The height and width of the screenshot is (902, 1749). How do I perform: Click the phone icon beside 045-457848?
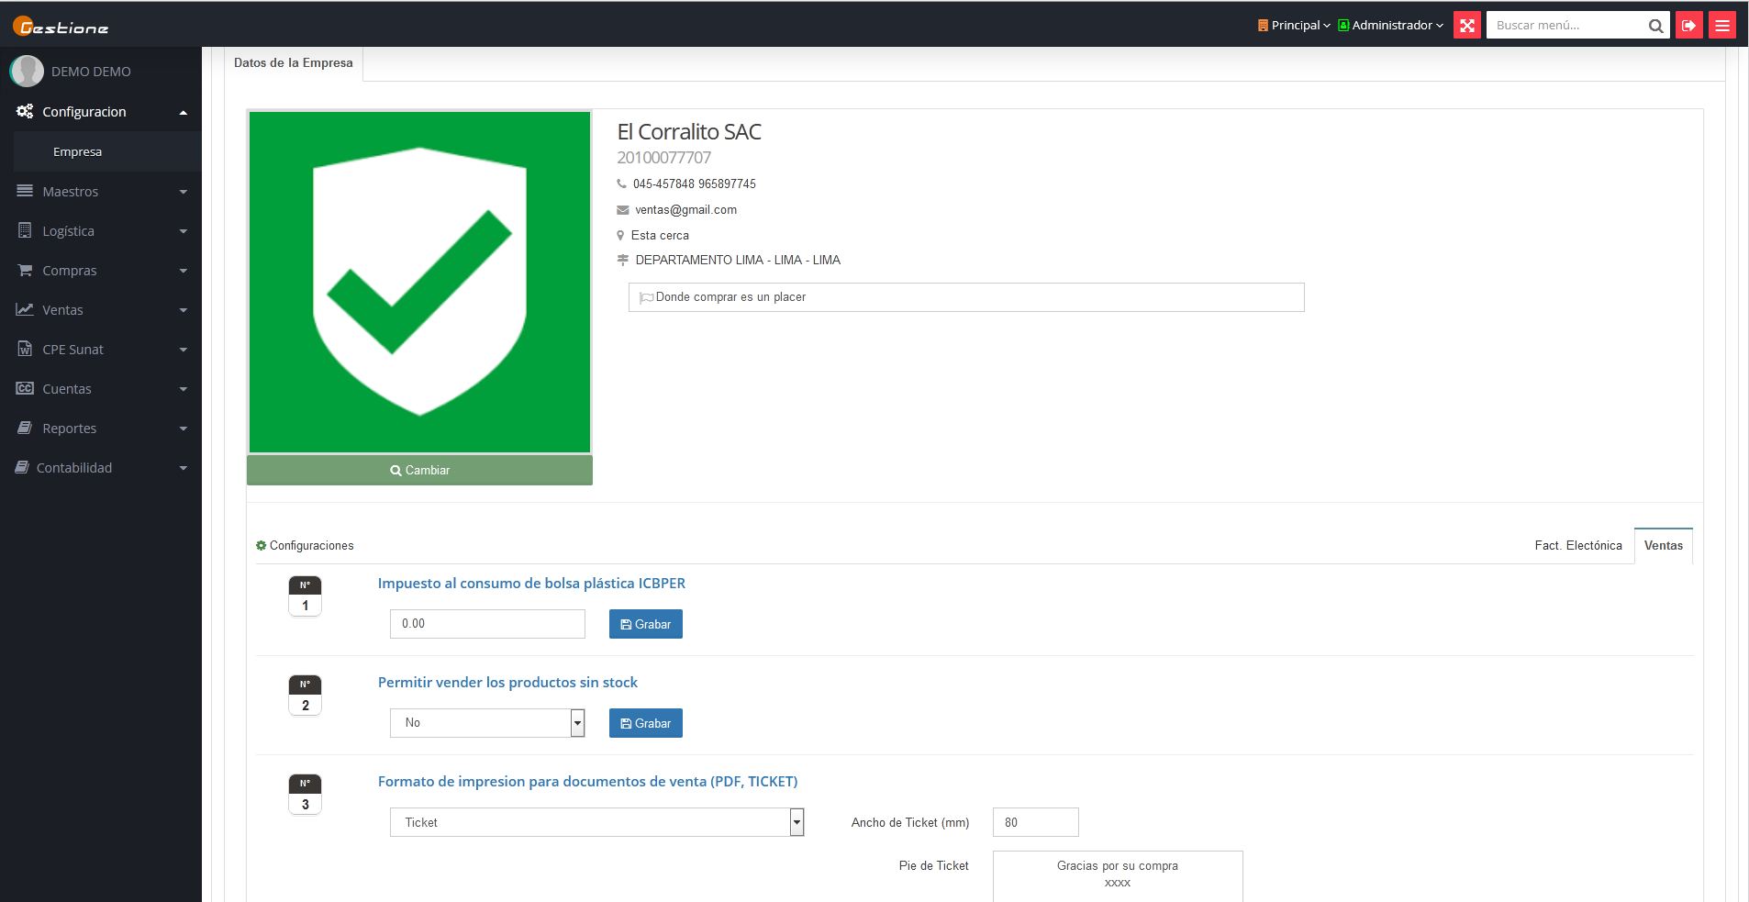point(621,184)
